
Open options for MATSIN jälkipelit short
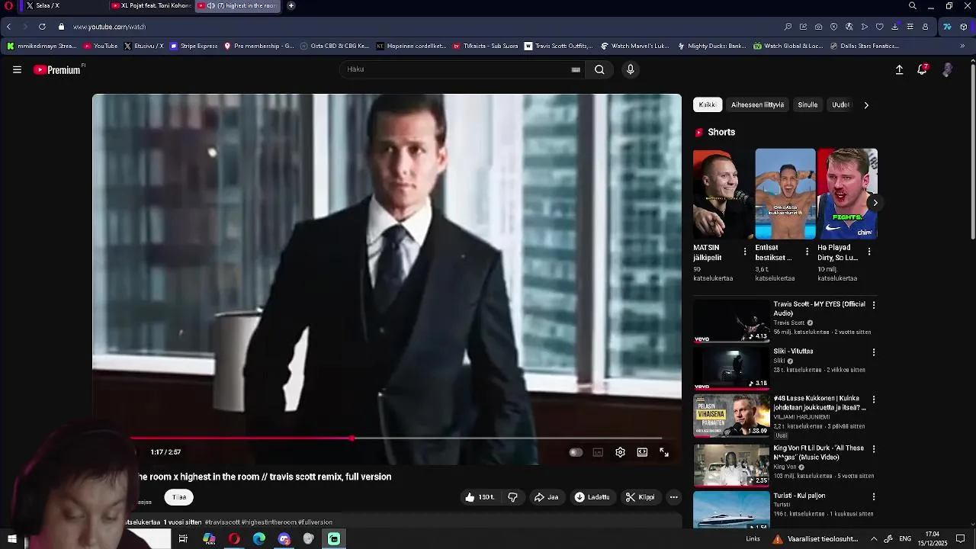coord(745,252)
